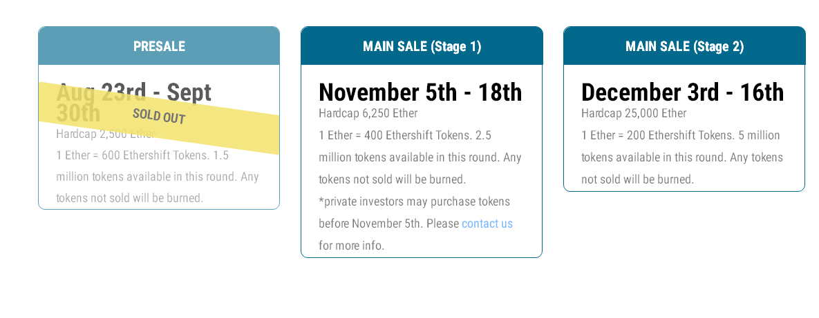Click the "*private investors may purchase tokens" note
The width and height of the screenshot is (819, 318).
click(x=414, y=202)
